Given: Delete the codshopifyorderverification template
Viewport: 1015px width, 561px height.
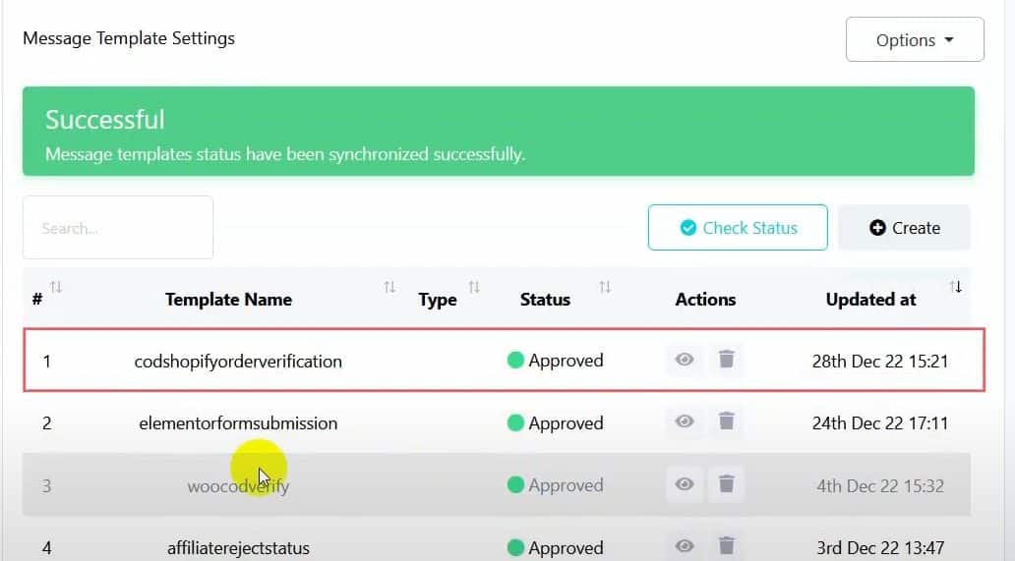Looking at the screenshot, I should coord(726,360).
